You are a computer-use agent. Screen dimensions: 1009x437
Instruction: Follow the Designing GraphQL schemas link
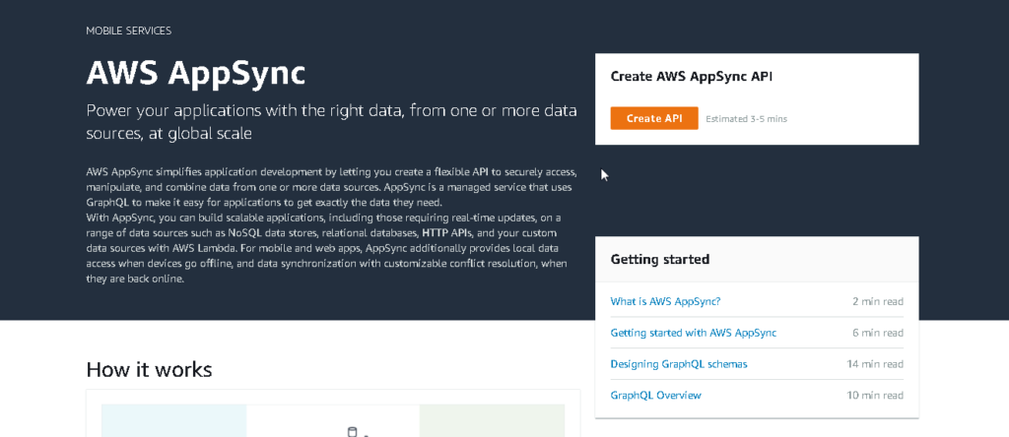coord(678,364)
